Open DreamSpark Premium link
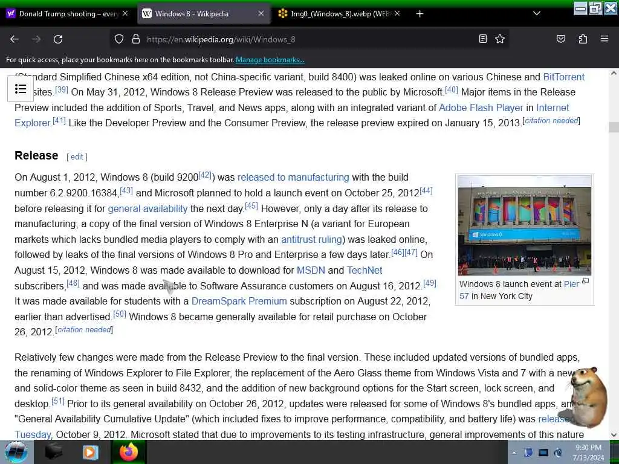The height and width of the screenshot is (464, 619). (239, 301)
